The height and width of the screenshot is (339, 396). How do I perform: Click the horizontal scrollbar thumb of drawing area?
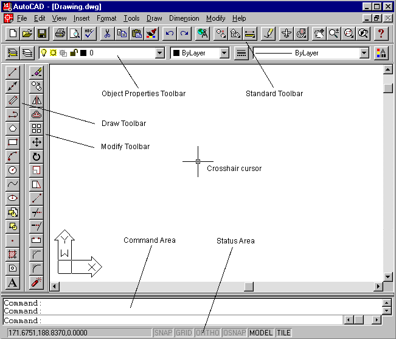pos(249,287)
